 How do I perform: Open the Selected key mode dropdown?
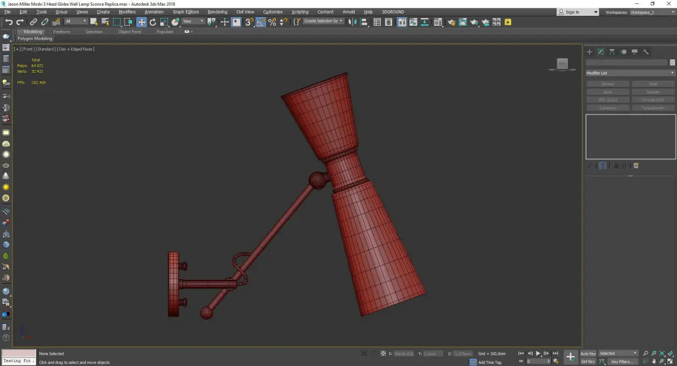click(618, 354)
